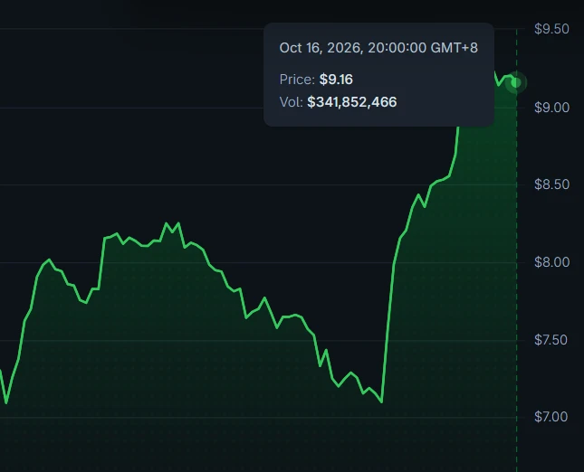The image size is (584, 472).
Task: Click the Vol $341,852,466 tooltip value
Action: click(x=352, y=102)
